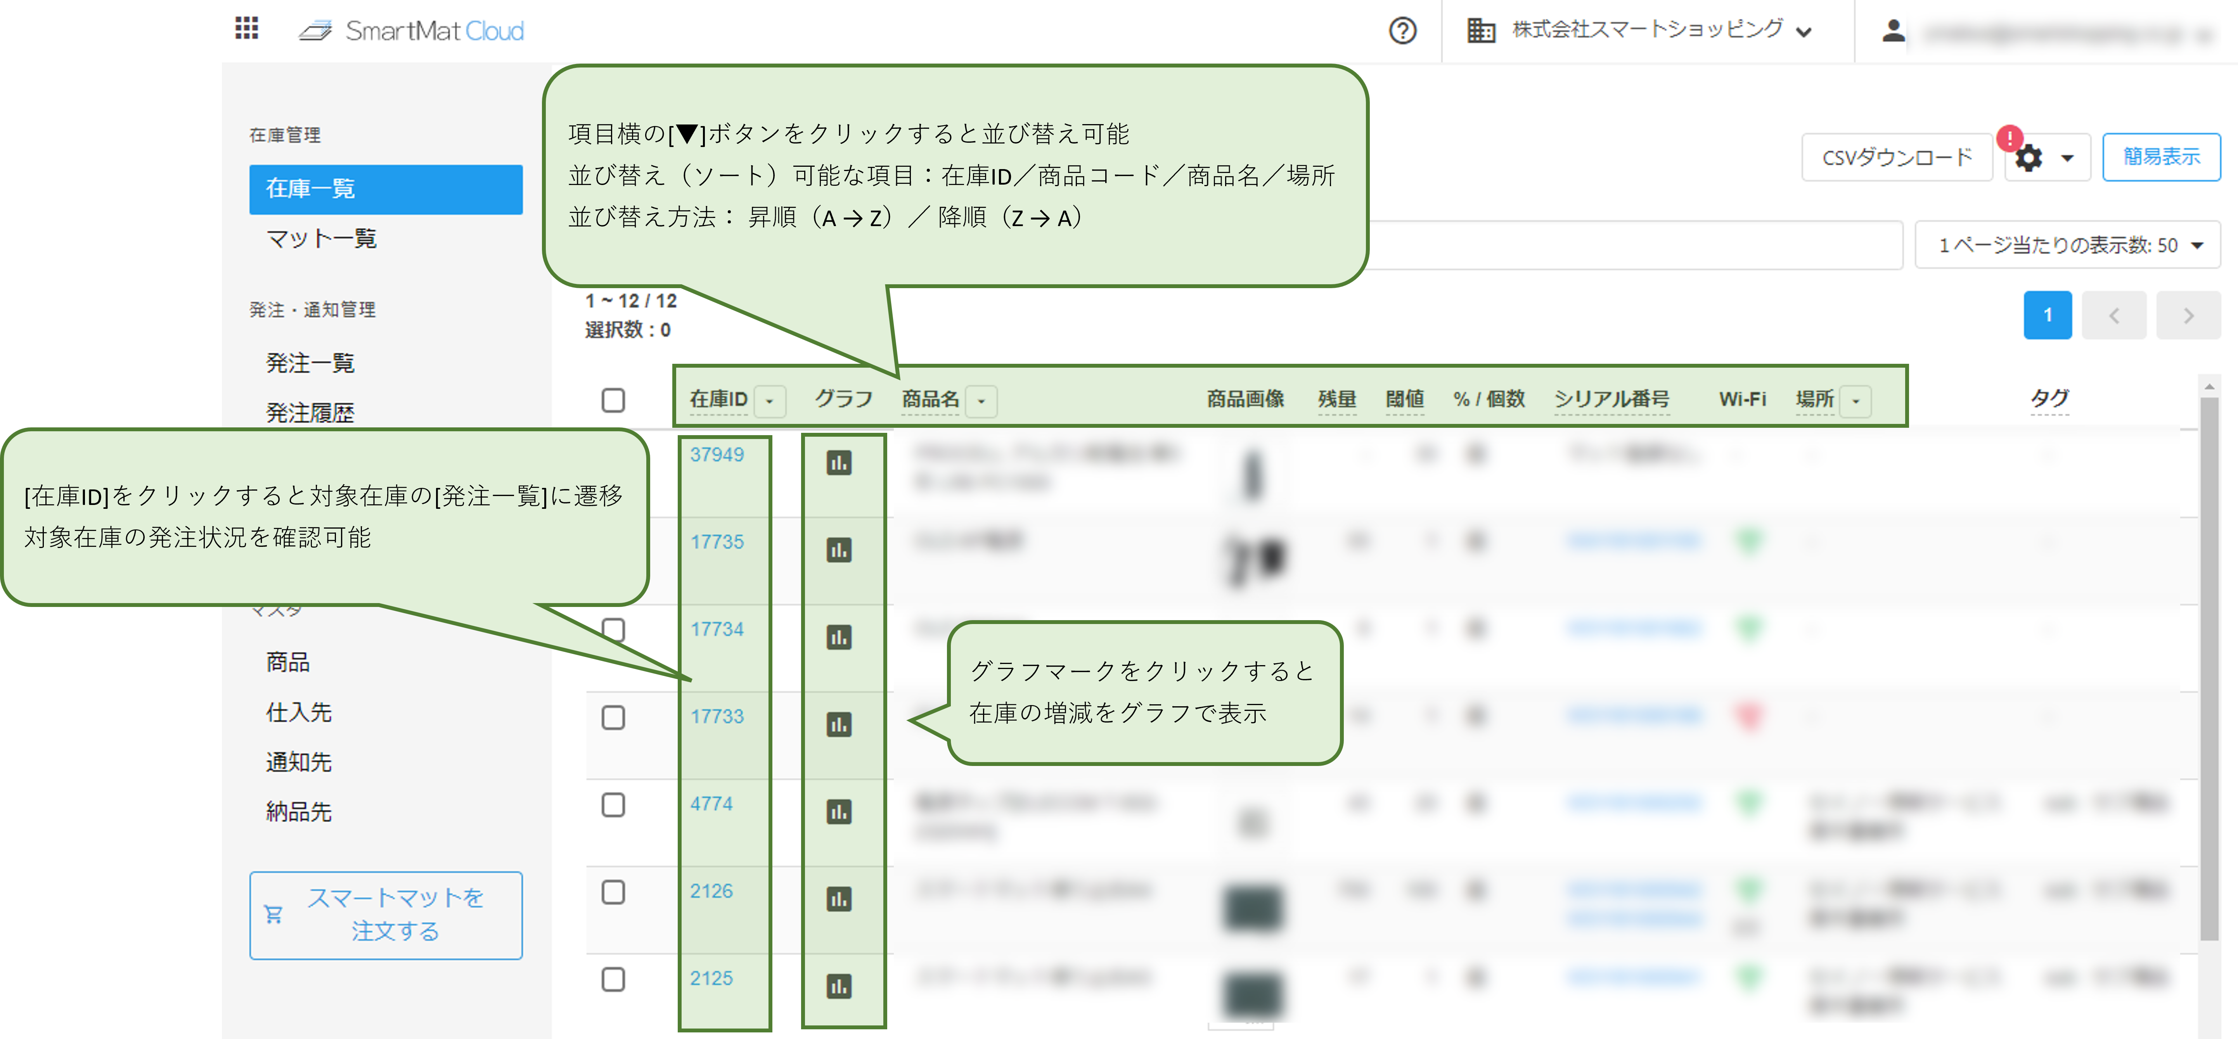
Task: Click スマートマットを注文する button
Action: 386,915
